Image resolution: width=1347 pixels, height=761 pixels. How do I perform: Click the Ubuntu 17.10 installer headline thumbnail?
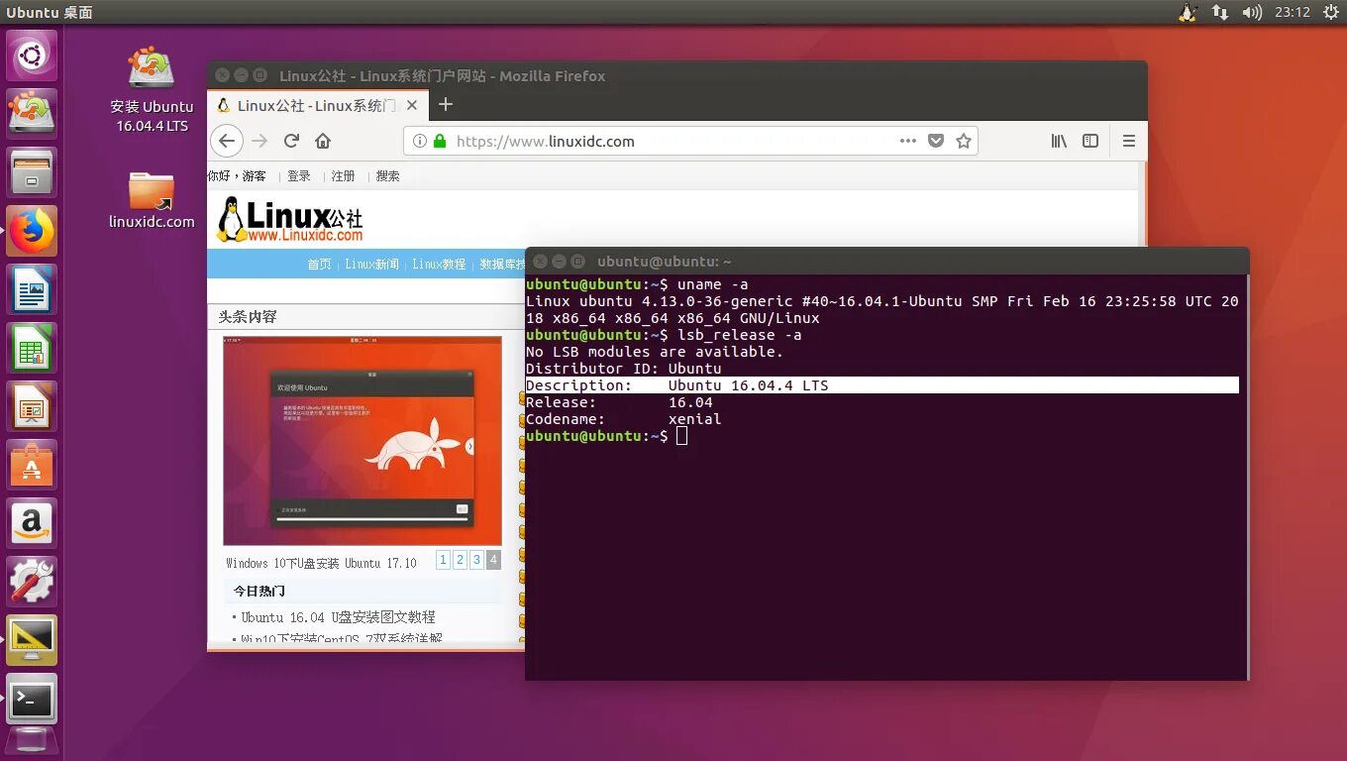(363, 440)
